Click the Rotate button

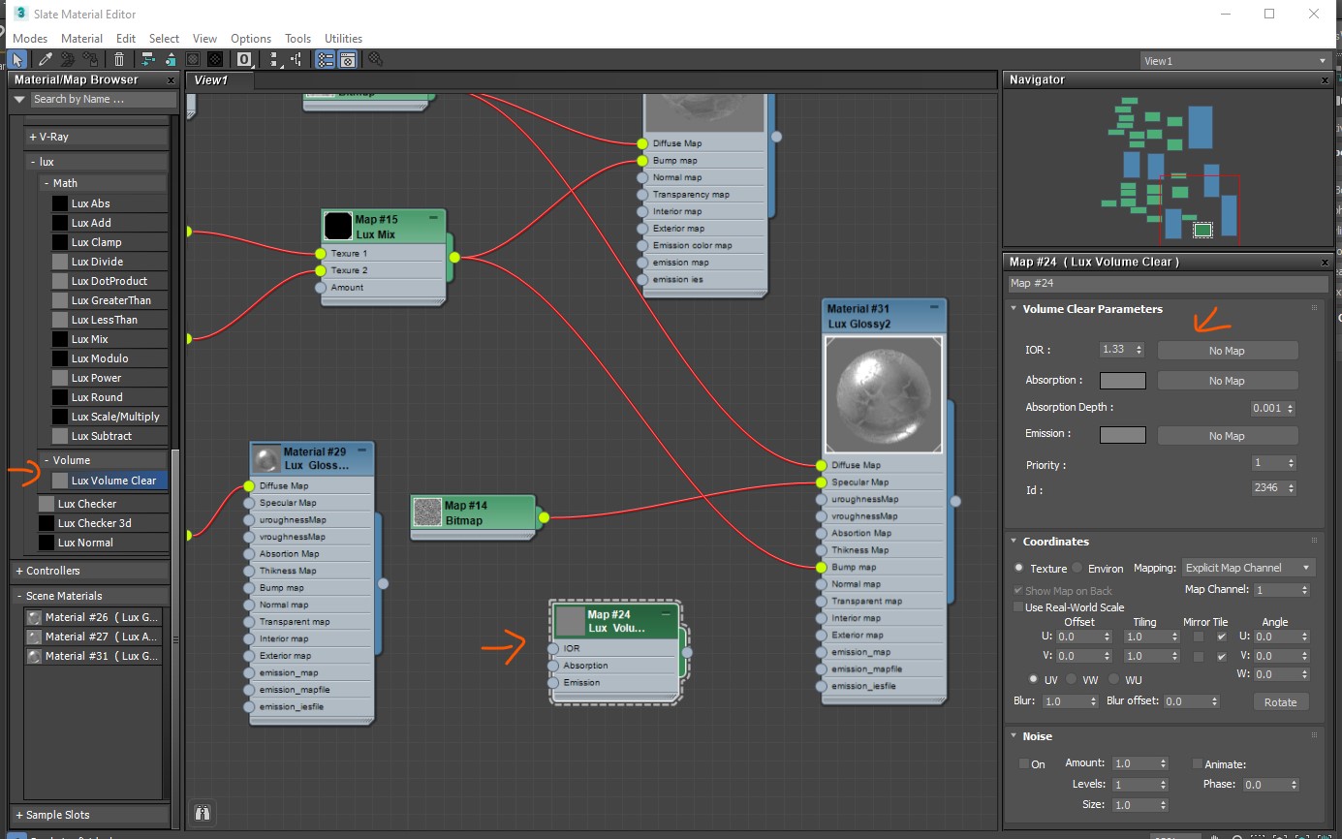(1280, 702)
